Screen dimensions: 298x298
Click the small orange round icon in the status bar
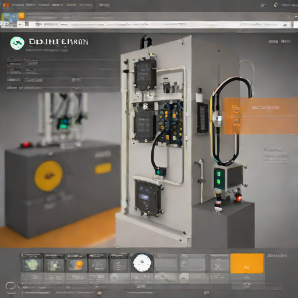(x=100, y=293)
